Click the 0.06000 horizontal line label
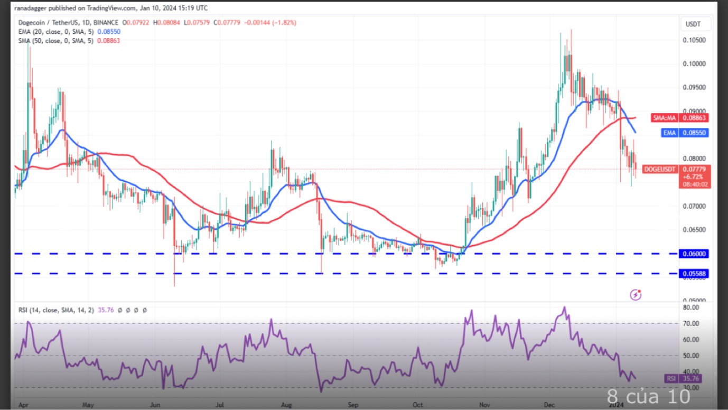The height and width of the screenshot is (410, 728). [695, 254]
